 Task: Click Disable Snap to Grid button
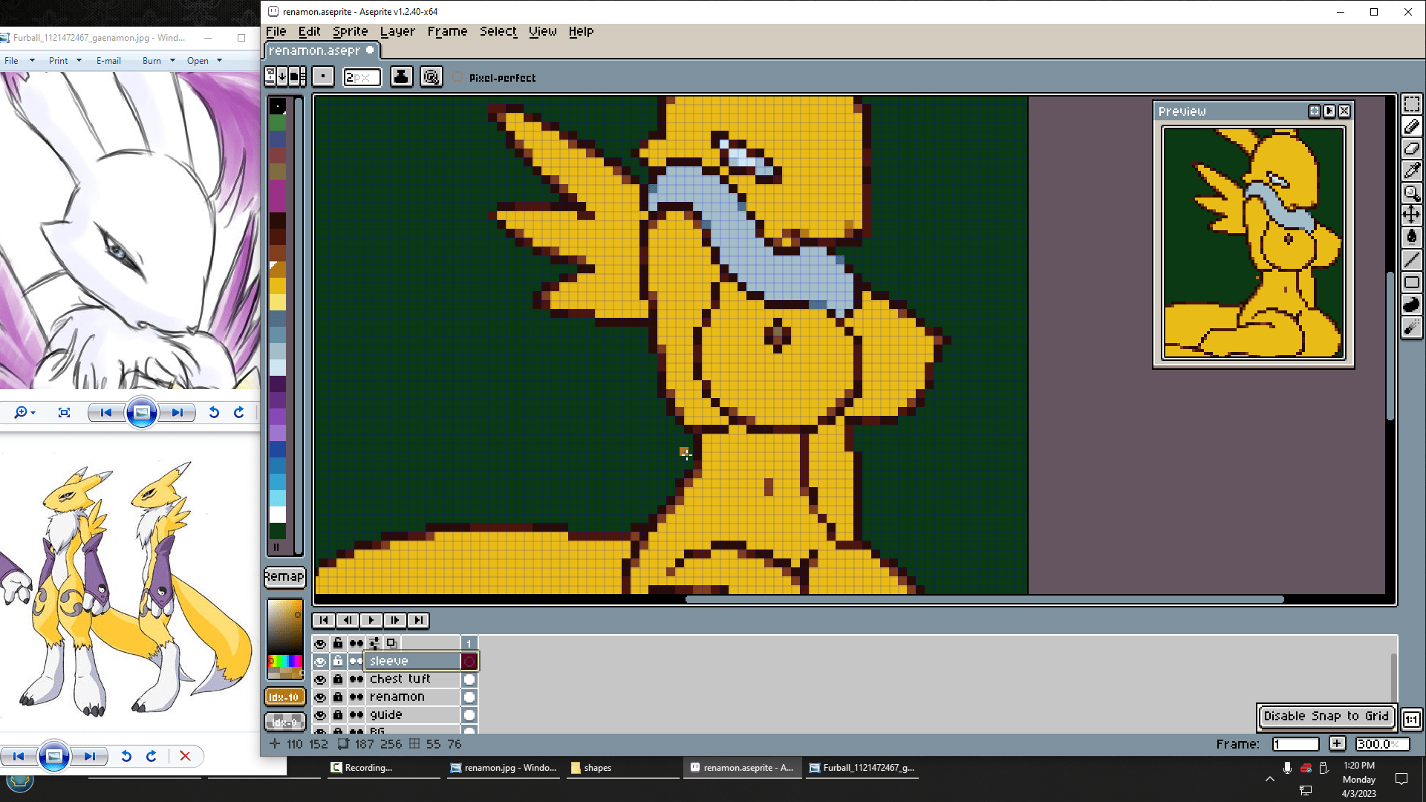1326,716
